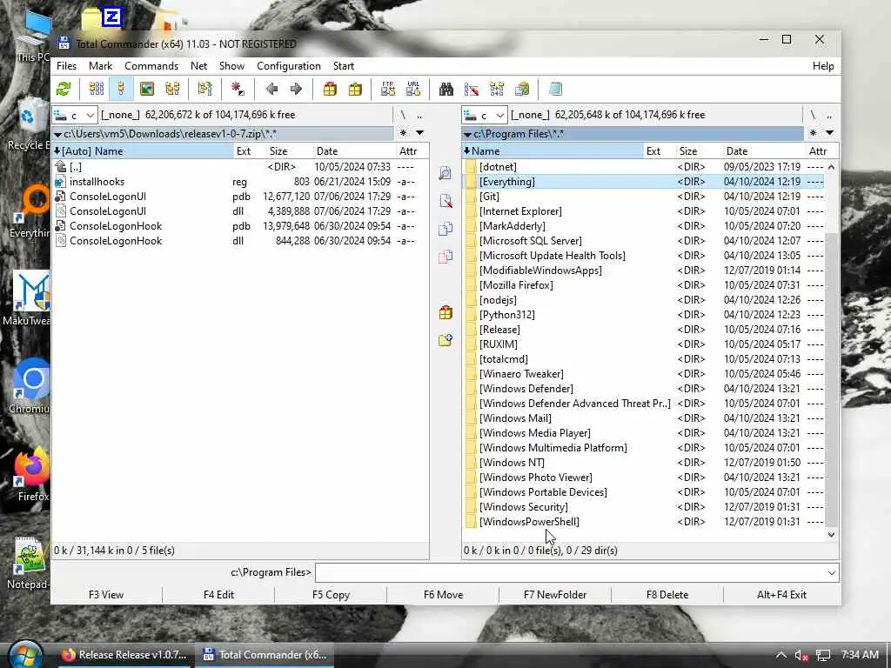This screenshot has width=891, height=668.
Task: Open right panel favorites asterisk button
Action: click(814, 133)
